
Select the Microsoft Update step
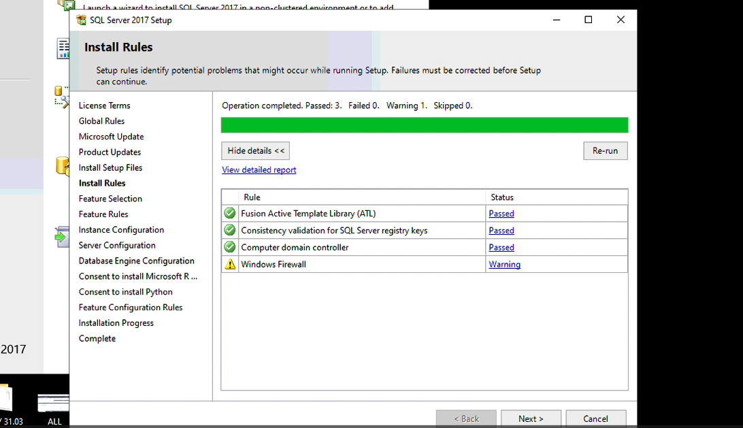(111, 137)
